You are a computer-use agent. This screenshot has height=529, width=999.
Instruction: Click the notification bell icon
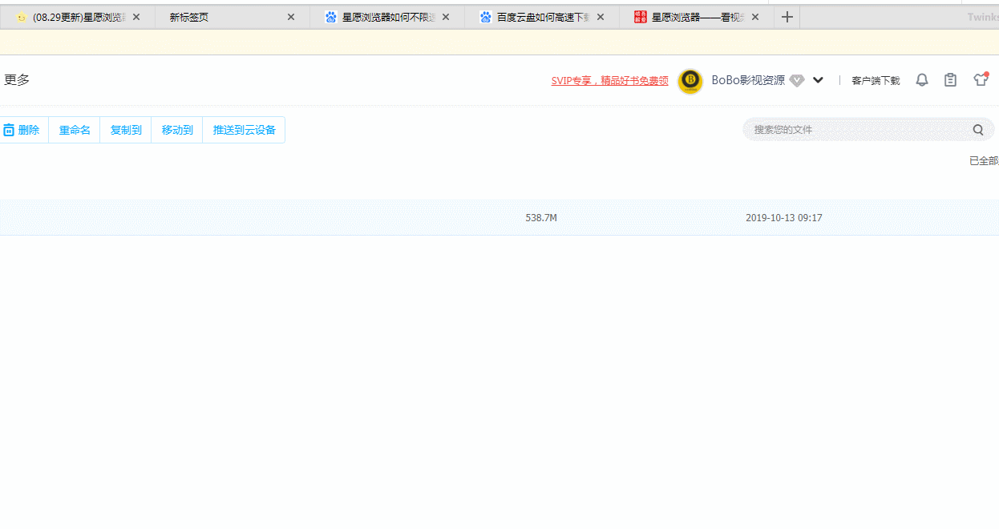(922, 80)
